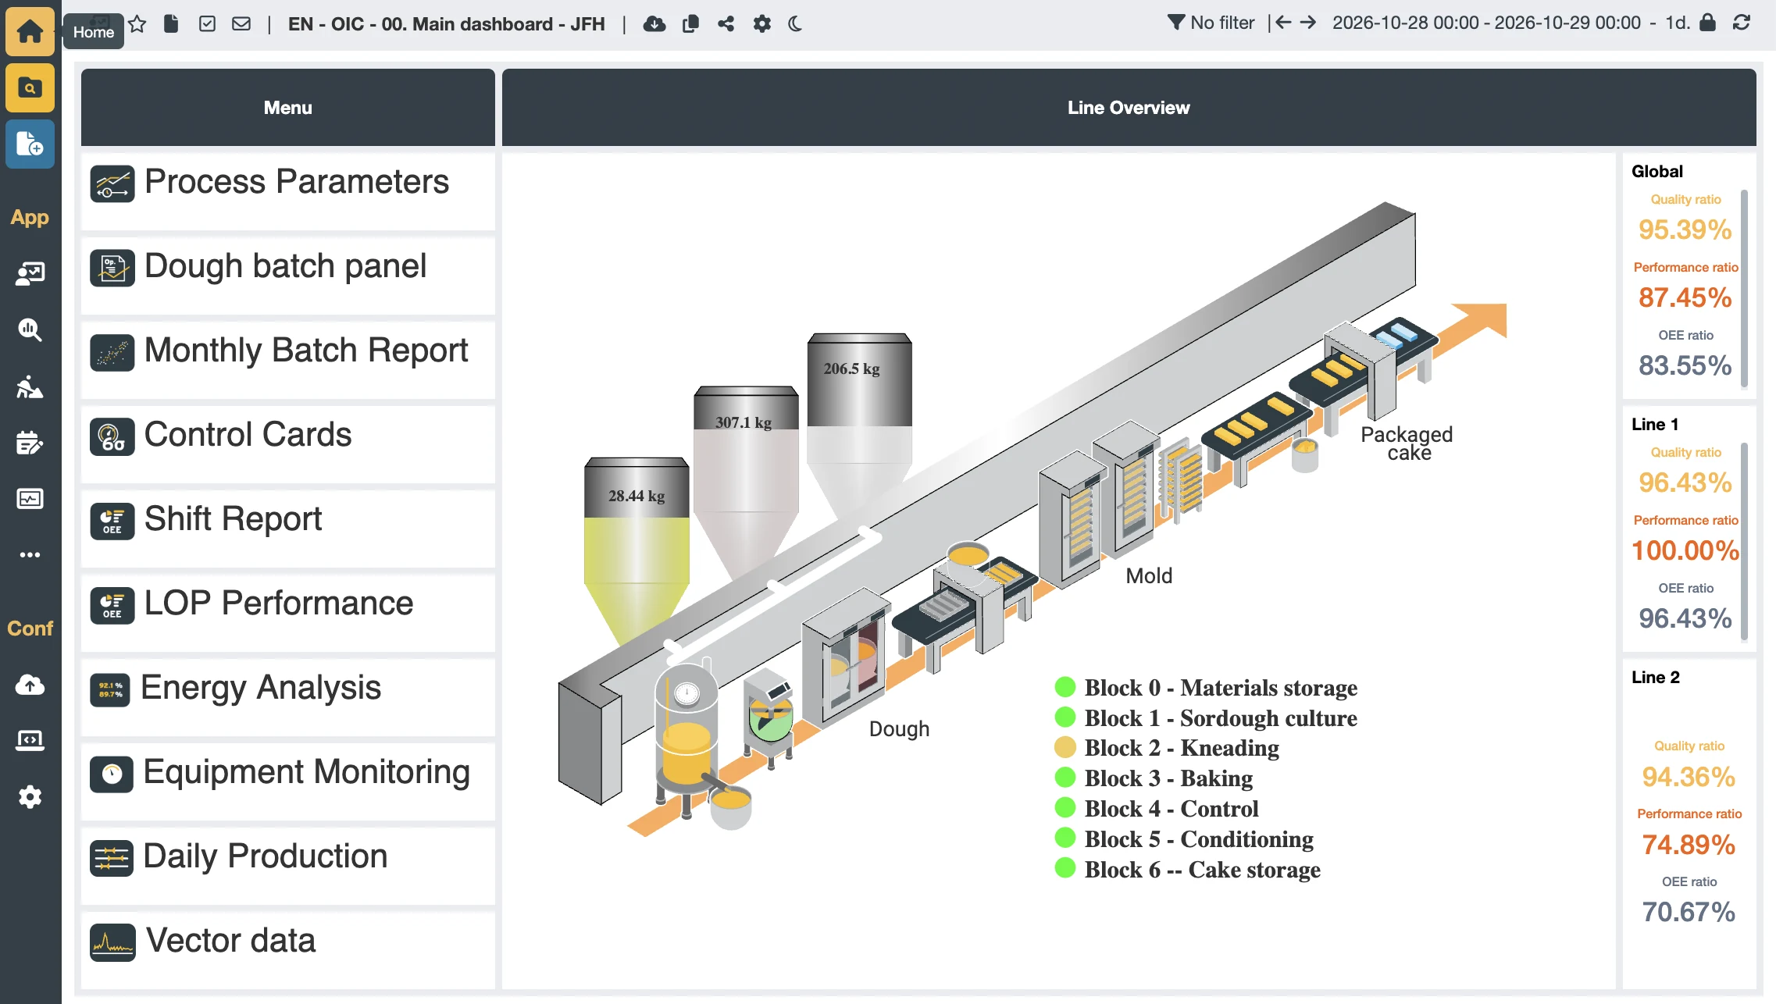
Task: Click the favorite star icon in the top bar
Action: pos(137,23)
